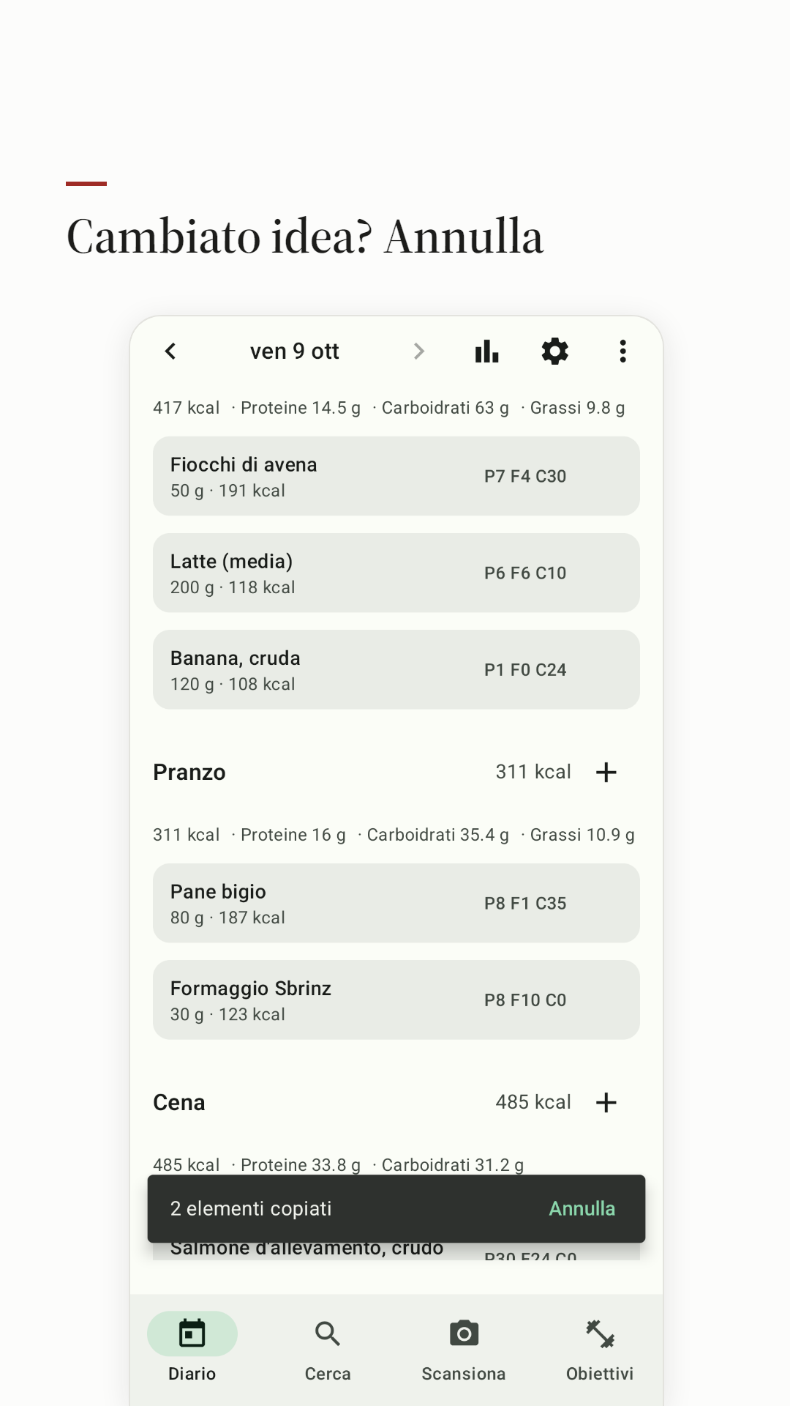Open the Fiocchi di avena entry
The width and height of the screenshot is (790, 1406).
tap(396, 476)
